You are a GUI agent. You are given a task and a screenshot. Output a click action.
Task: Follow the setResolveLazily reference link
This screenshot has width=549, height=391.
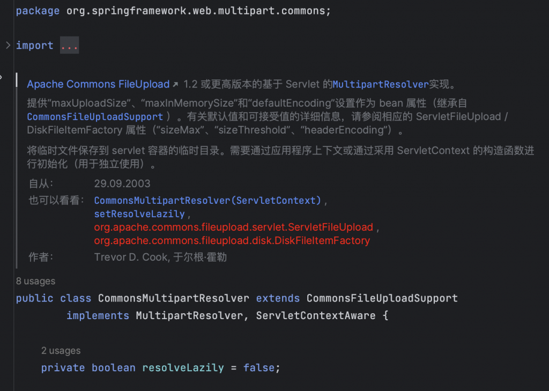click(x=139, y=214)
